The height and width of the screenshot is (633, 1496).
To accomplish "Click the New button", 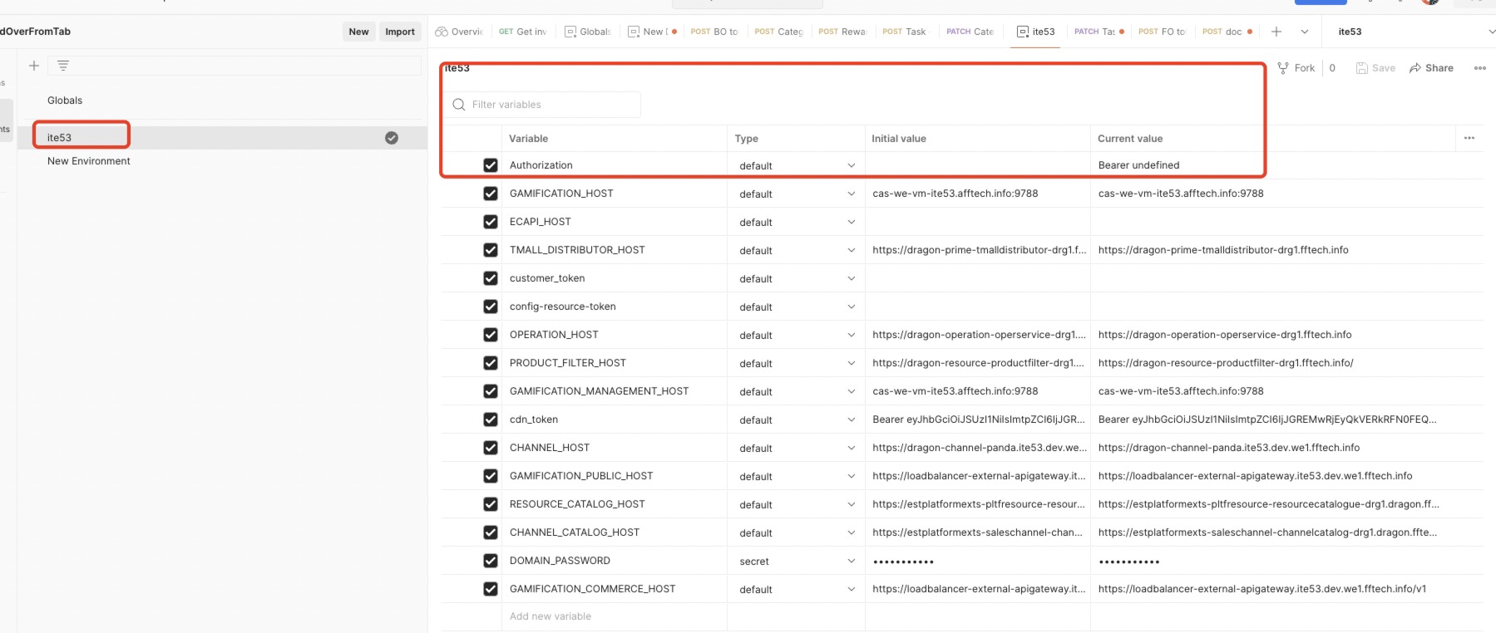I will coord(358,32).
